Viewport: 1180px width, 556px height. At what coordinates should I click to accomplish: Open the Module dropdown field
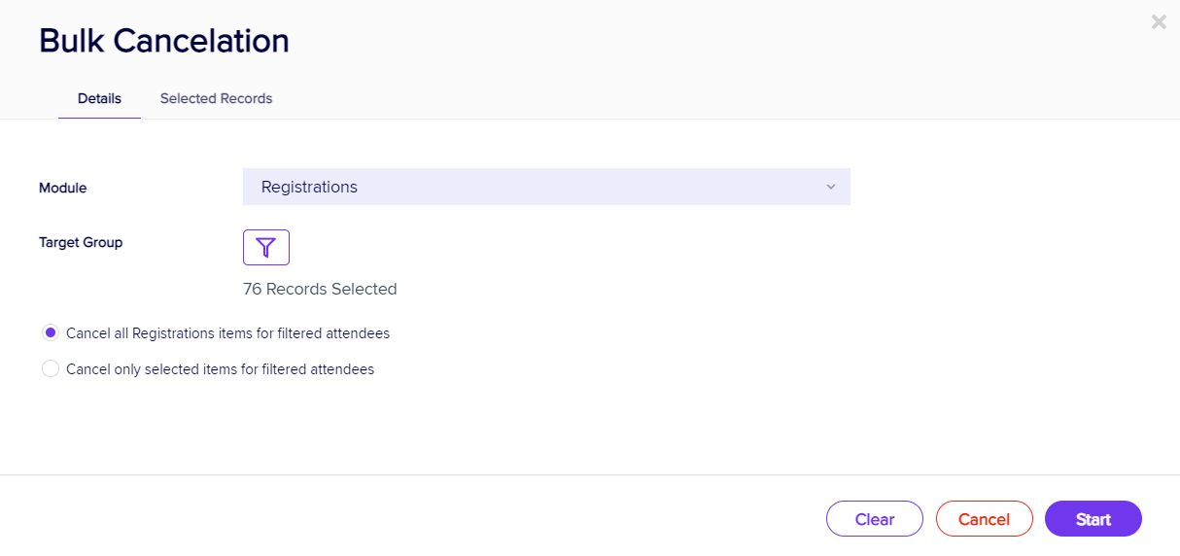click(545, 187)
